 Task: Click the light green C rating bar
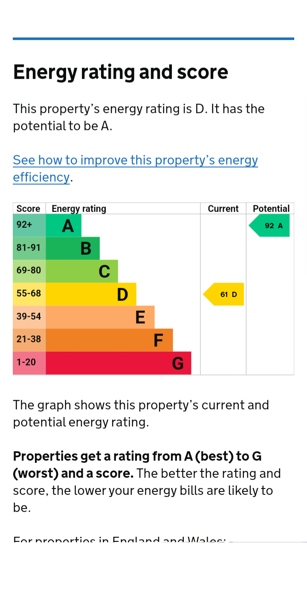(x=81, y=271)
